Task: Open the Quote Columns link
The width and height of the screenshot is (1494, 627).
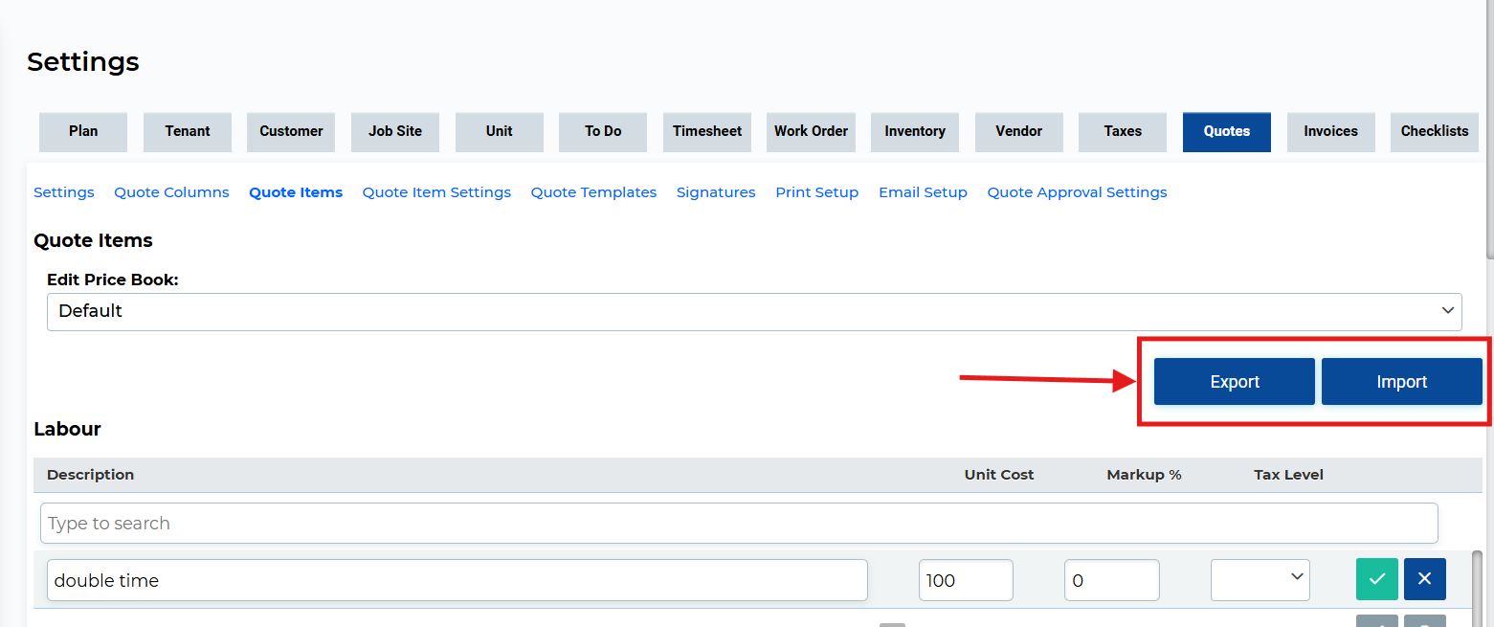Action: point(171,192)
